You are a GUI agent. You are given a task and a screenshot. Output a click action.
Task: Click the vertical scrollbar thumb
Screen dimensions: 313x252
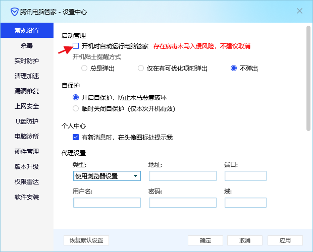tap(308, 78)
